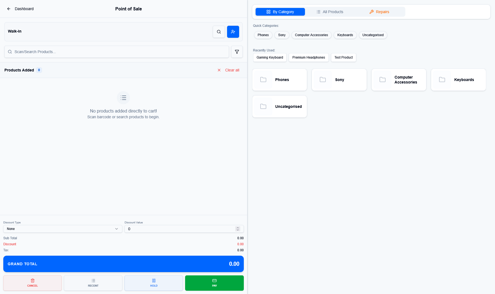This screenshot has height=294, width=495.
Task: Select Sony quick category chip
Action: tap(282, 35)
